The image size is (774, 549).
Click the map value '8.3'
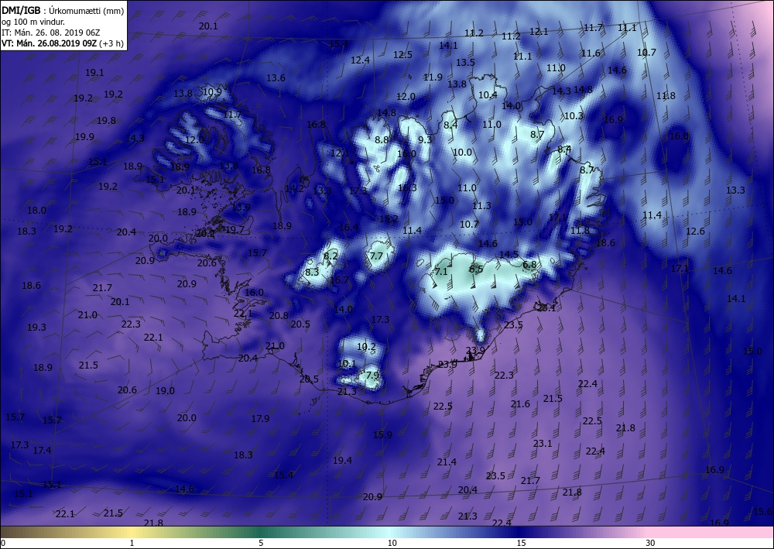[312, 272]
